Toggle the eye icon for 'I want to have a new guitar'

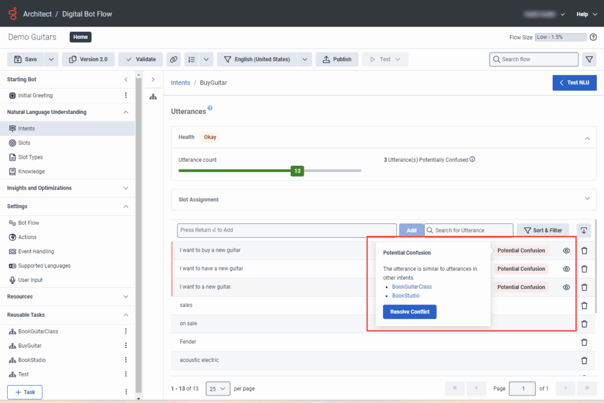pyautogui.click(x=566, y=269)
